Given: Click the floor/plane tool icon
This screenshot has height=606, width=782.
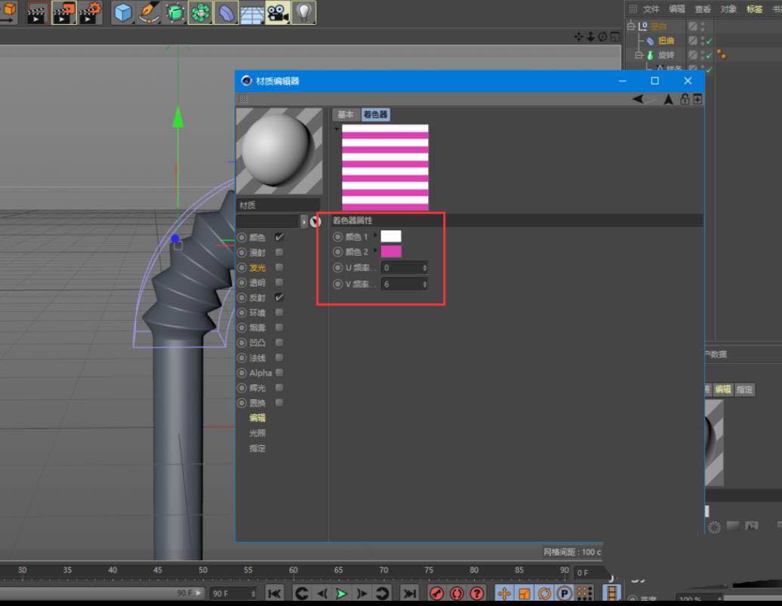Looking at the screenshot, I should [251, 14].
